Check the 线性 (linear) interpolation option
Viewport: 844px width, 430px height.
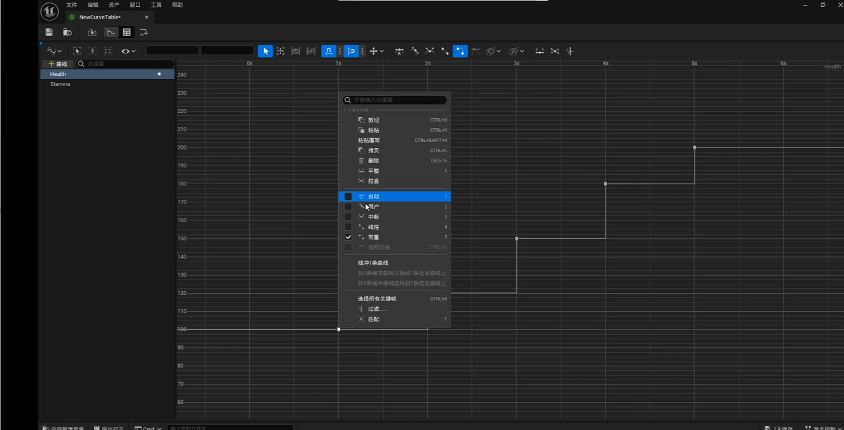tap(395, 227)
